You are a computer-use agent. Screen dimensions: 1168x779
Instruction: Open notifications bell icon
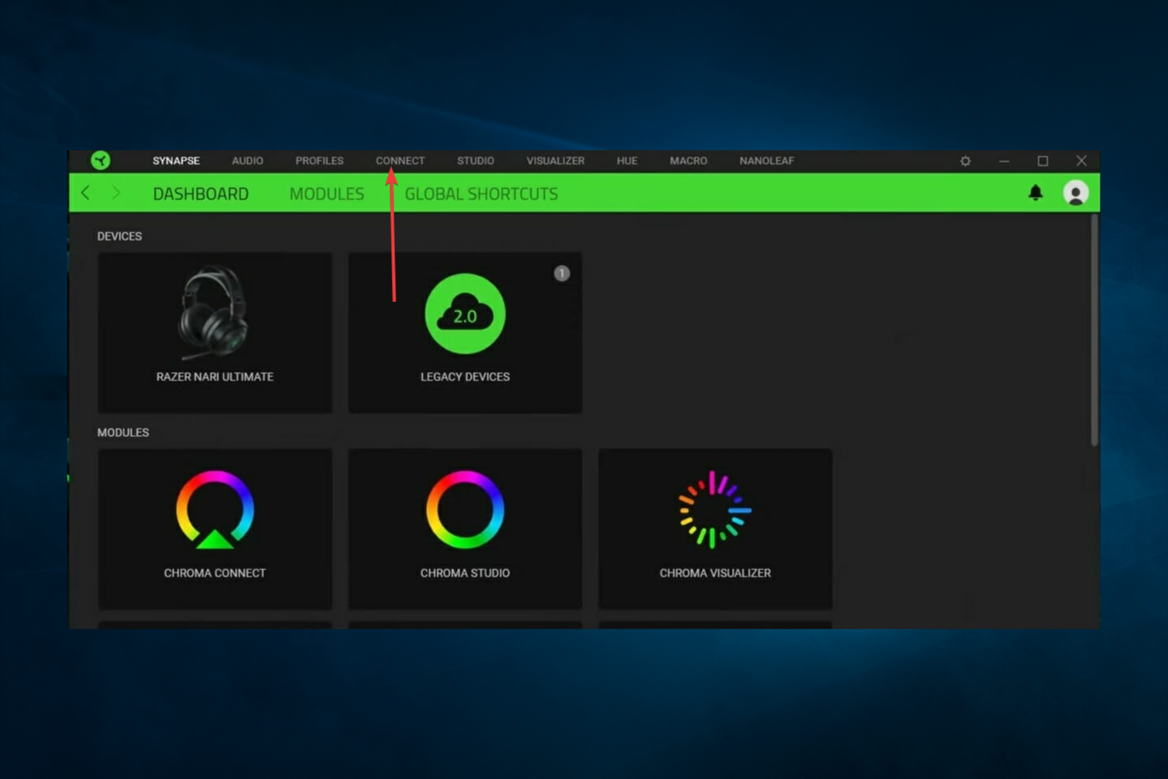pos(1035,193)
